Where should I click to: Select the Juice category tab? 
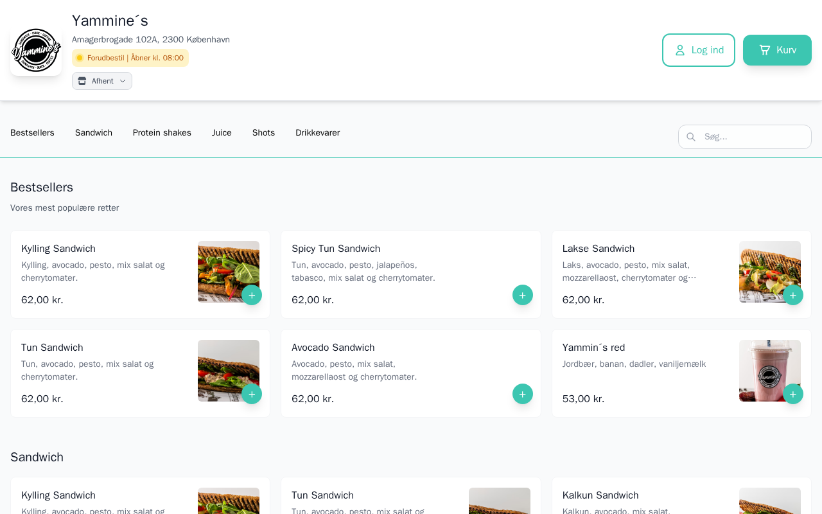coord(222,133)
